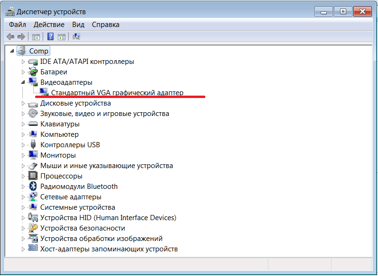Select Стандартный VGA графический адаптер text
The height and width of the screenshot is (276, 378).
tap(117, 92)
